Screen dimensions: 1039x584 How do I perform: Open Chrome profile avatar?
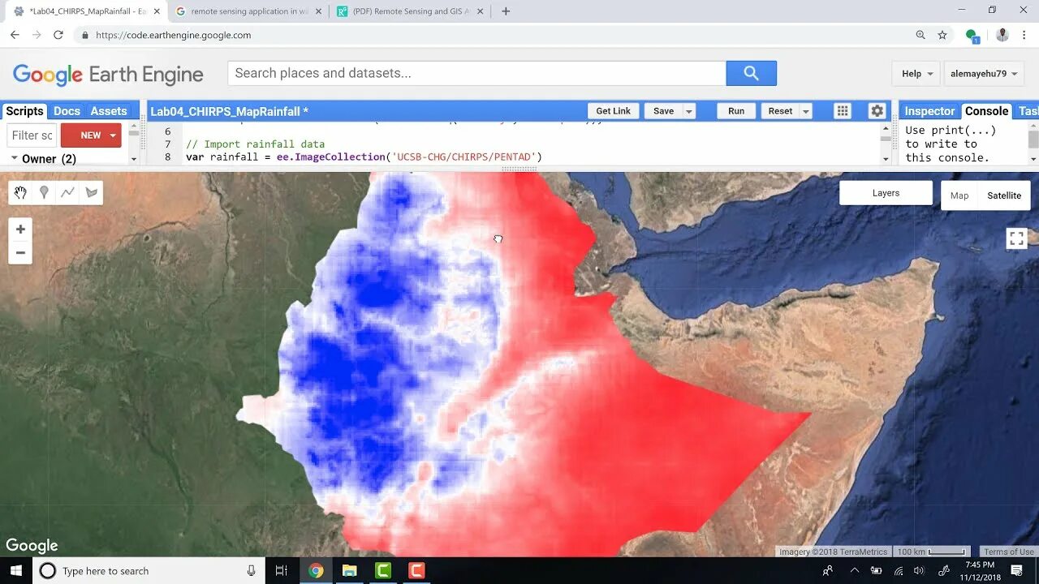[1002, 35]
